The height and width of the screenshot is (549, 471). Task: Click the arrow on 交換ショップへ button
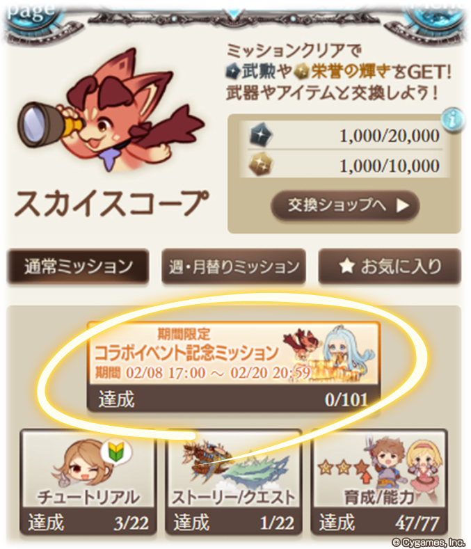pyautogui.click(x=403, y=205)
